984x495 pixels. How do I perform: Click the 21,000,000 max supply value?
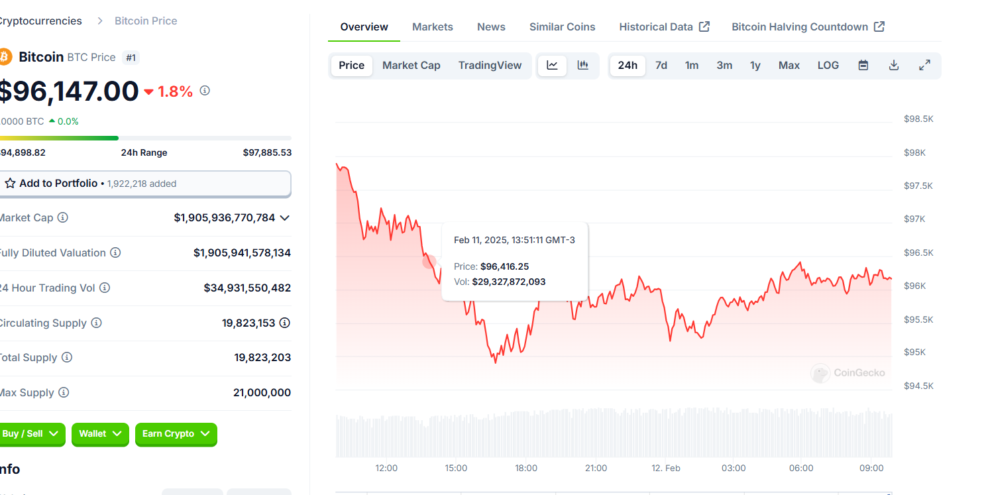click(262, 392)
